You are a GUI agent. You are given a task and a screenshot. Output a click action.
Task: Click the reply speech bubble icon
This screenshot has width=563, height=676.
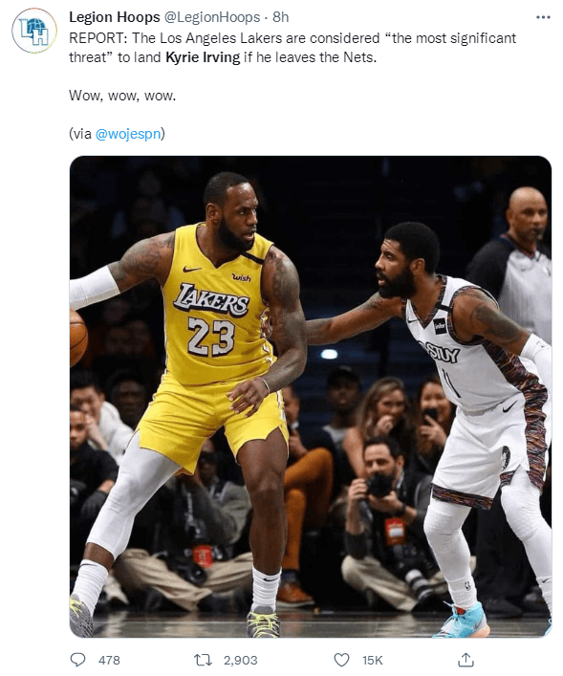coord(77,660)
